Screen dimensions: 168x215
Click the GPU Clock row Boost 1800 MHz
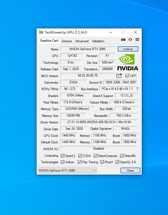(130, 135)
